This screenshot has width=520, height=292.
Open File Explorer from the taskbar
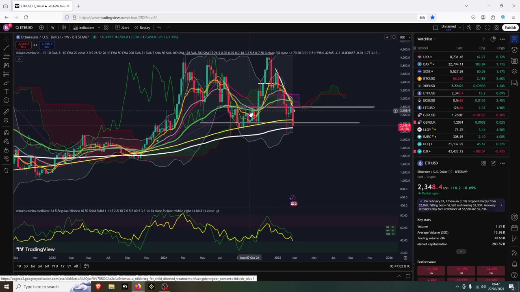111,287
